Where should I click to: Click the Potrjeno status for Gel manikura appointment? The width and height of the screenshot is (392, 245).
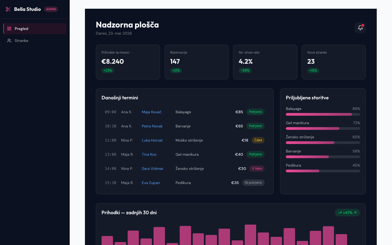[x=255, y=154]
